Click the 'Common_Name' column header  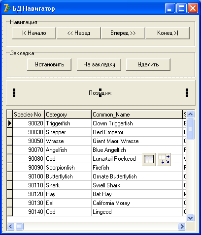click(137, 115)
